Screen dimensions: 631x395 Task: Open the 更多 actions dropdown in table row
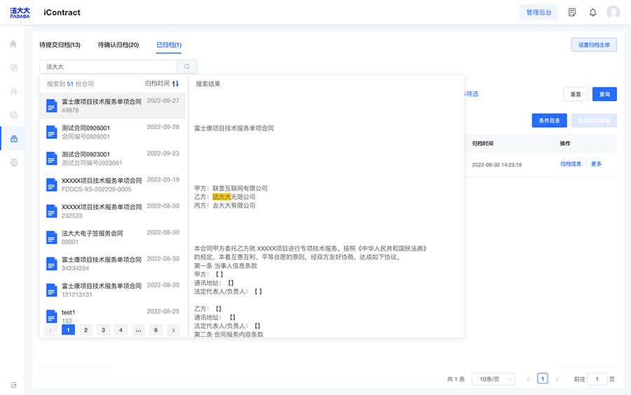(596, 164)
